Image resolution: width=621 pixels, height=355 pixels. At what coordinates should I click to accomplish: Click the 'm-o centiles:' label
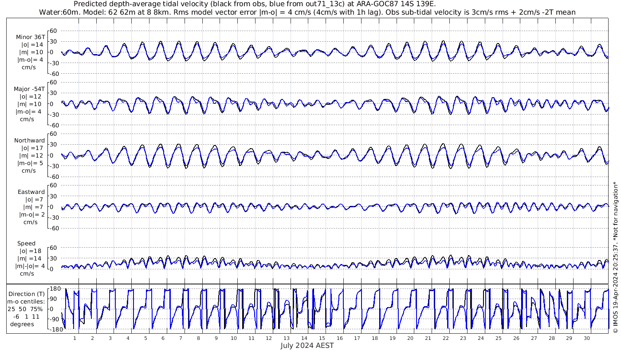(27, 302)
